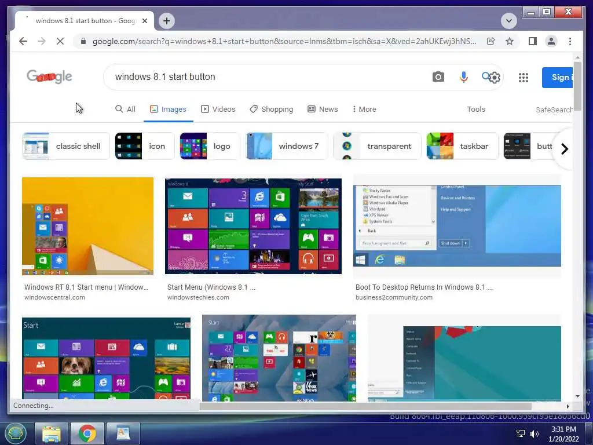The width and height of the screenshot is (593, 445).
Task: Go back to the previous page
Action: (x=23, y=41)
